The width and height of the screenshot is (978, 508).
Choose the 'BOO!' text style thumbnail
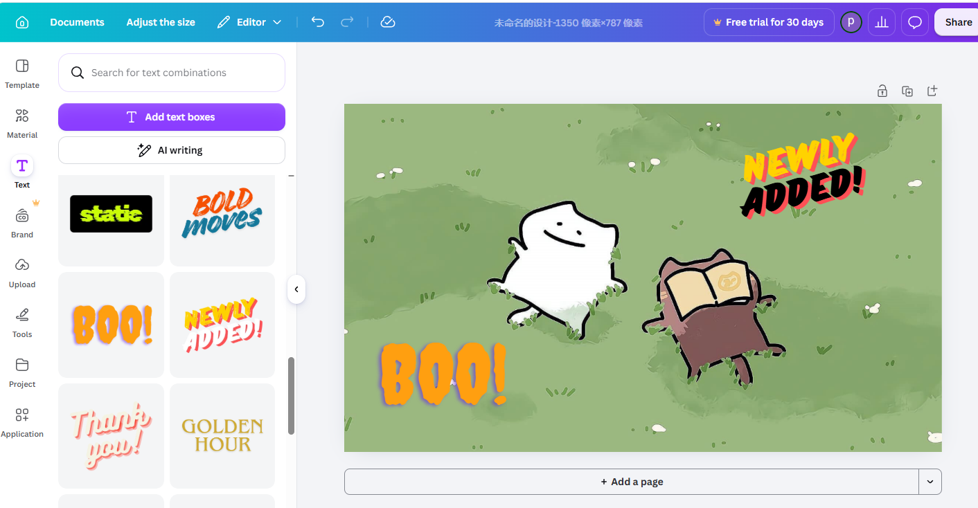click(x=111, y=325)
